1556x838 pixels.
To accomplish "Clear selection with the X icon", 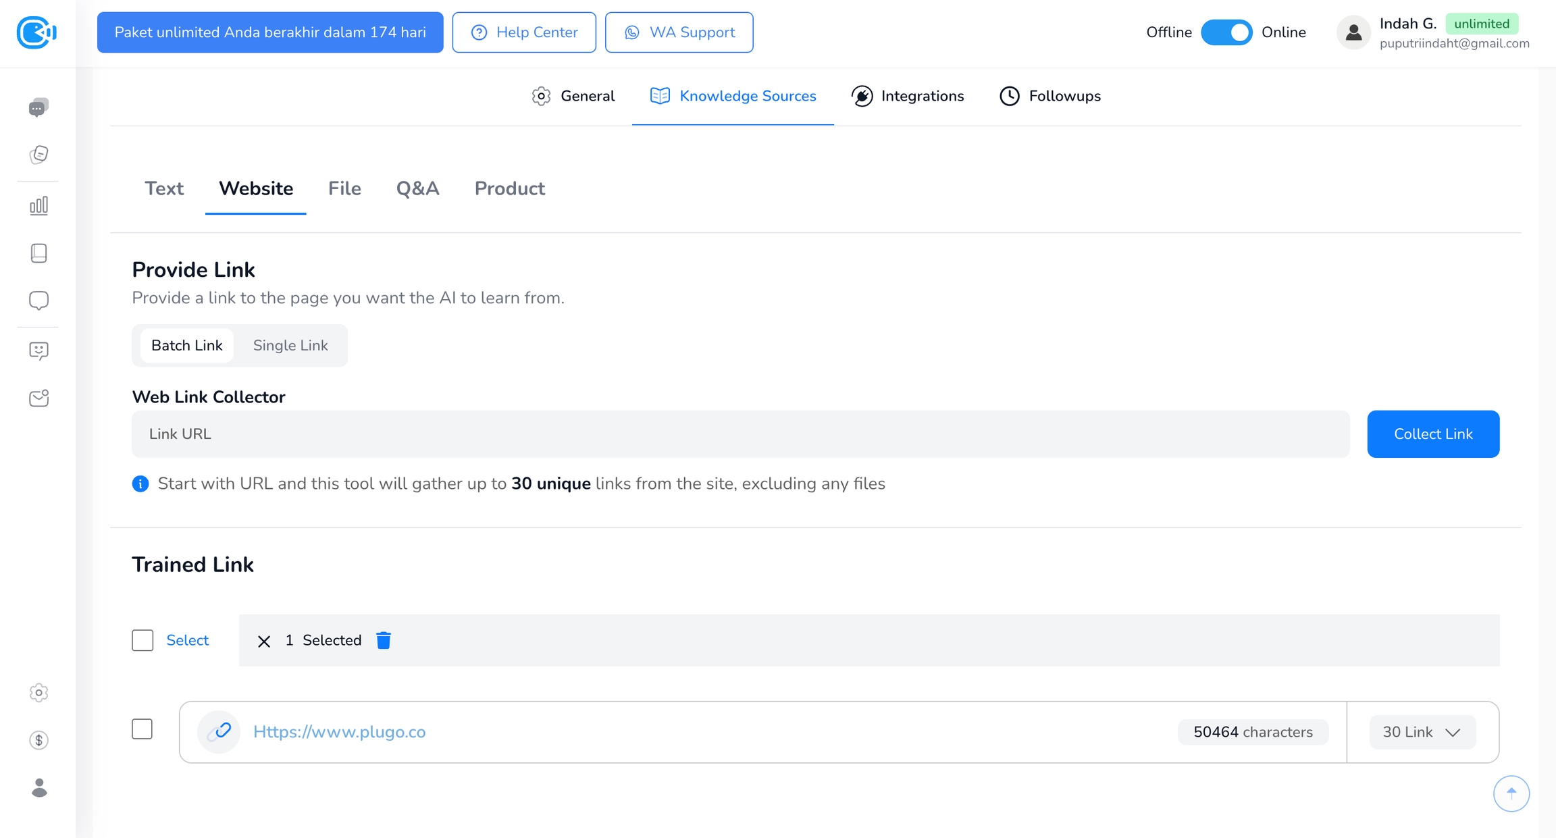I will 264,641.
